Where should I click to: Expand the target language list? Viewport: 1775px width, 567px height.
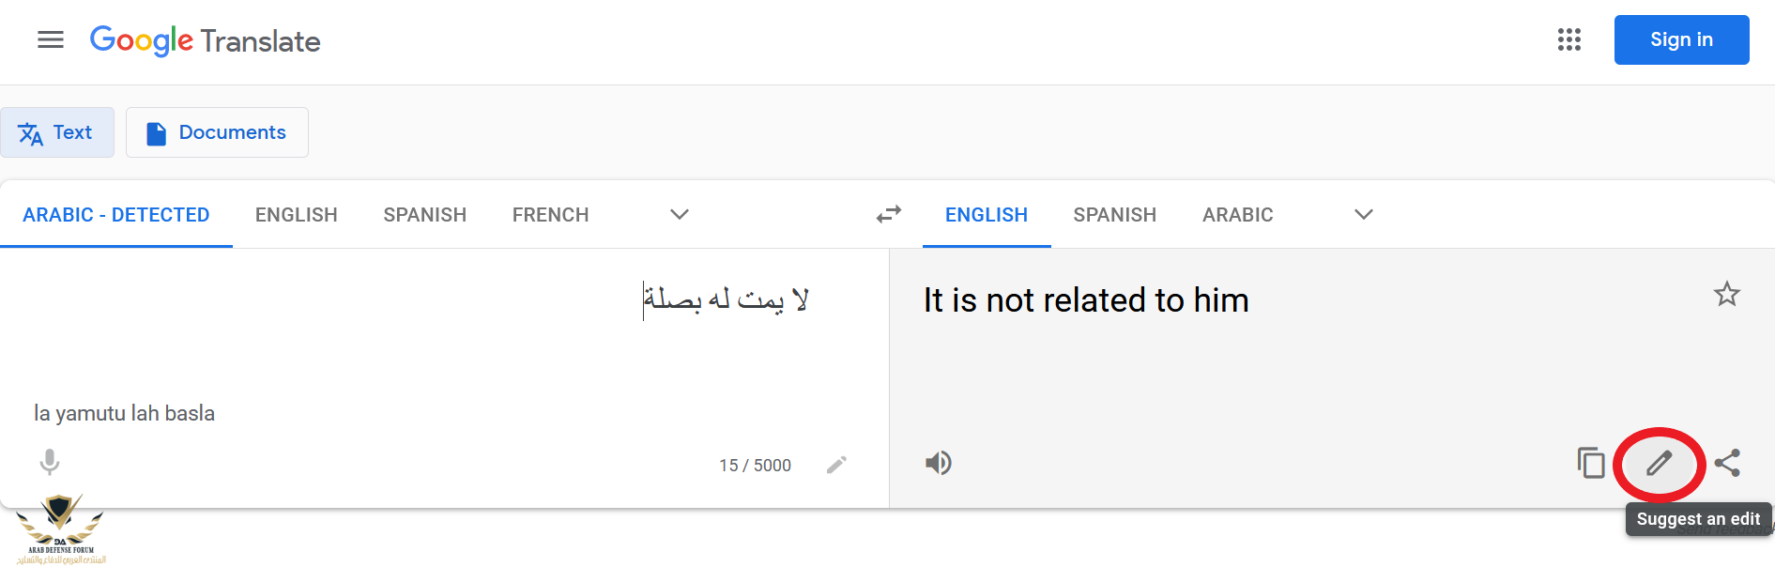[1364, 215]
